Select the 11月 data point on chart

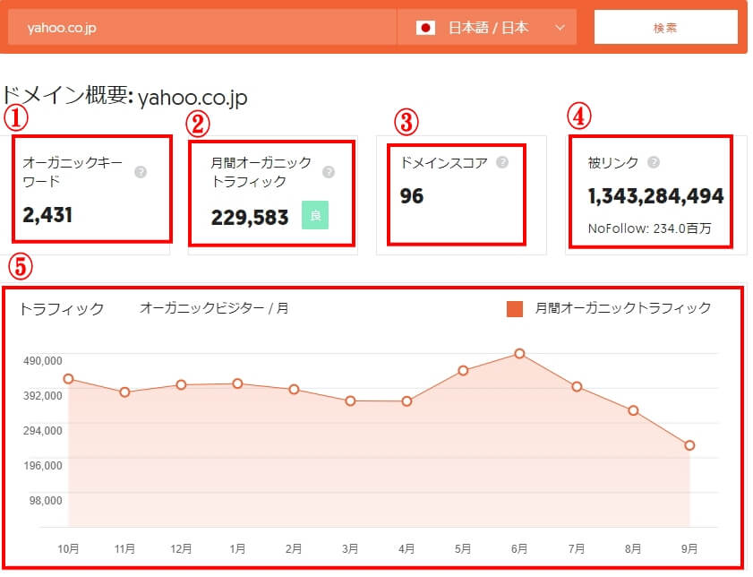[124, 392]
